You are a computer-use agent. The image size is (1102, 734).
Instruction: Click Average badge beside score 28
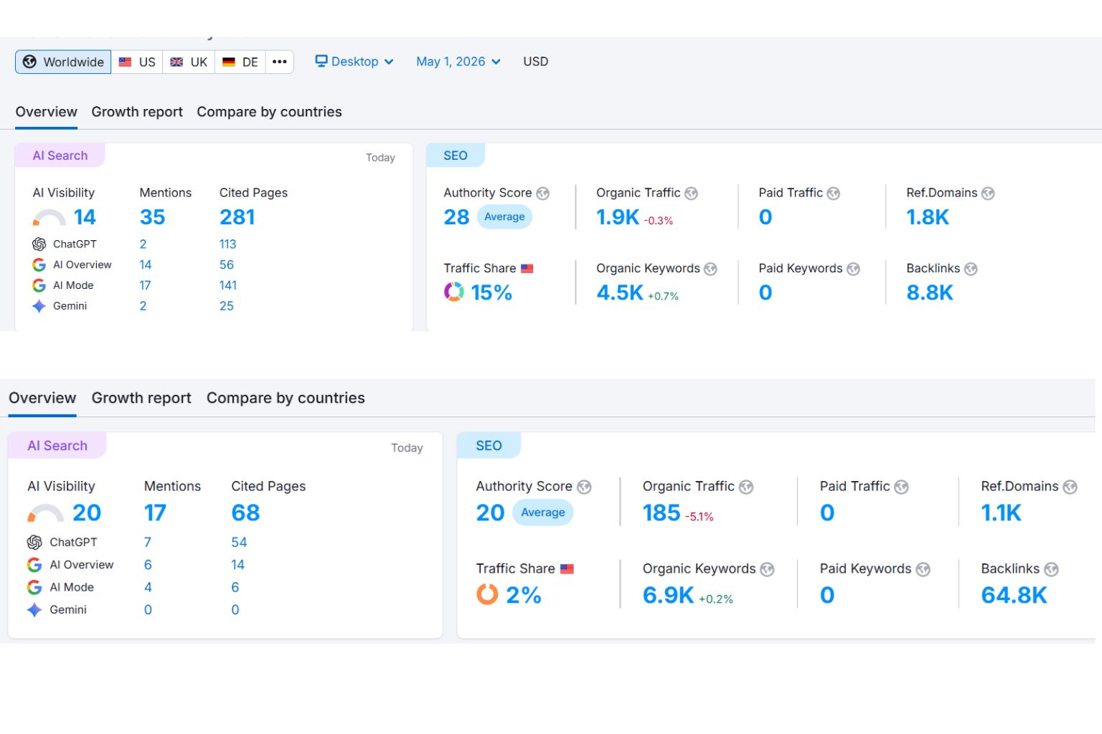tap(504, 216)
